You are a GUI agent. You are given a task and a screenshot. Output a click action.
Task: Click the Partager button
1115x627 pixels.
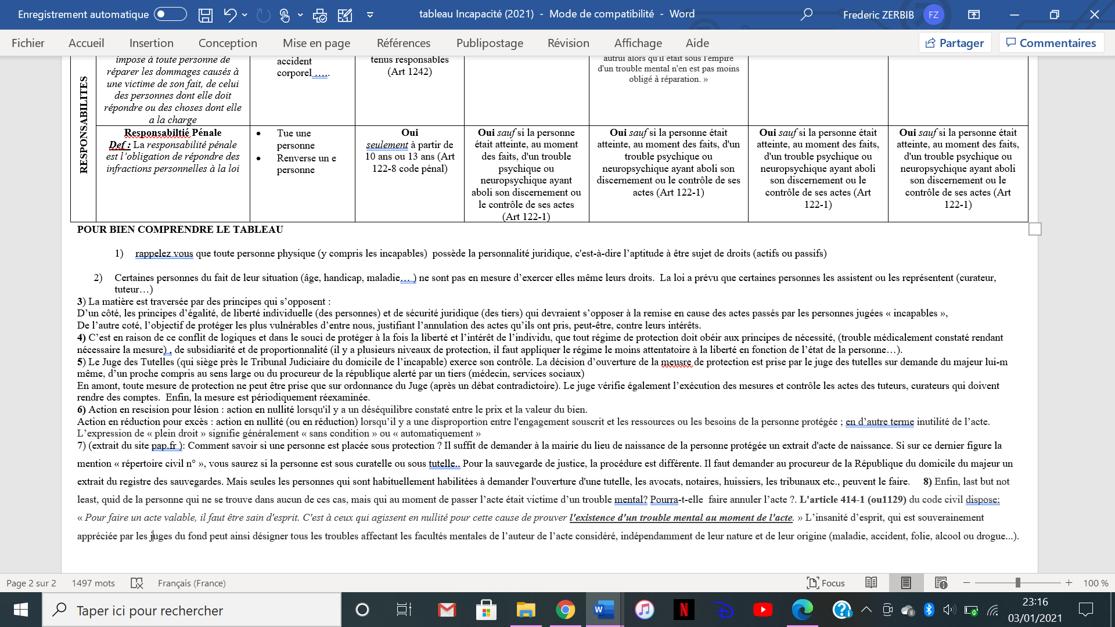955,43
